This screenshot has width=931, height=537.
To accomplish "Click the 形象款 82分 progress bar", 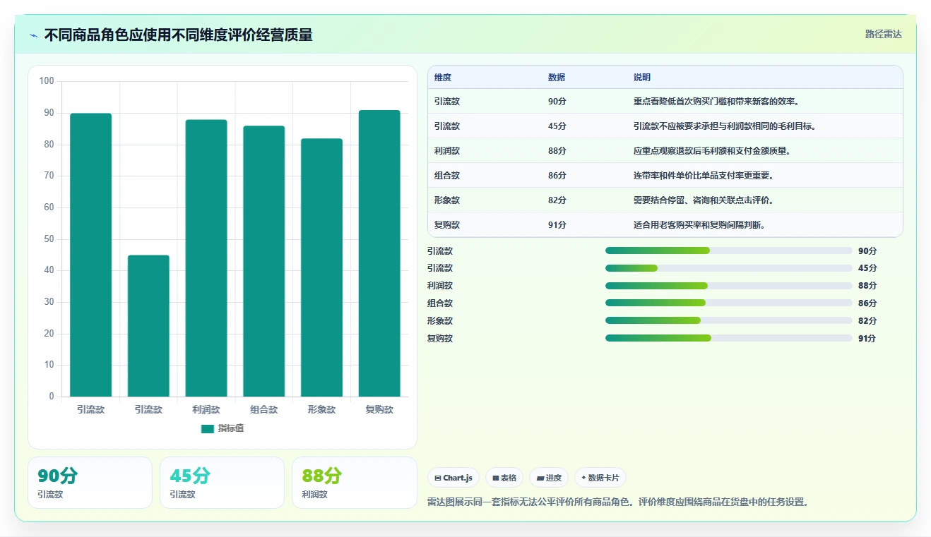I will coord(728,320).
